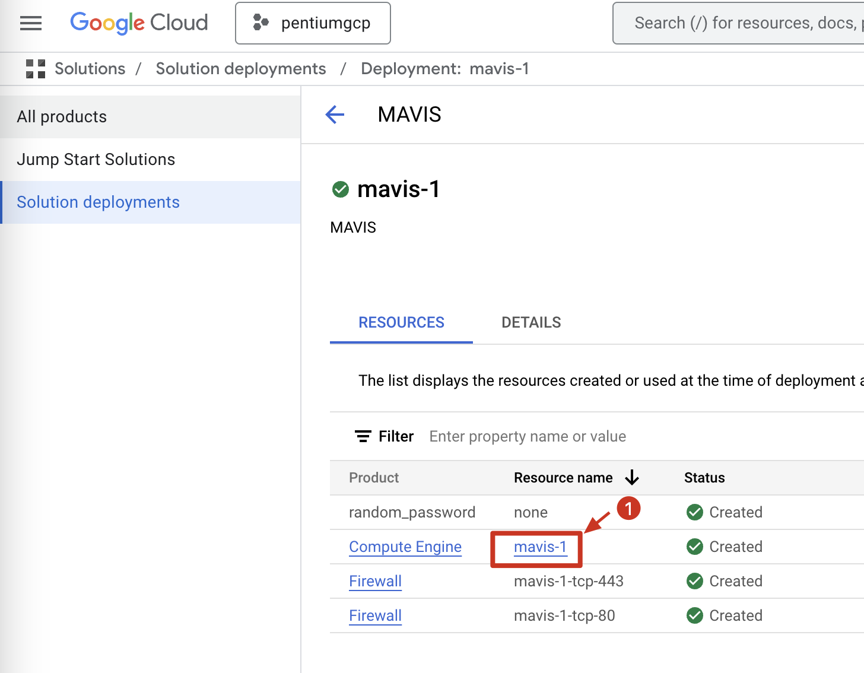Image resolution: width=864 pixels, height=673 pixels.
Task: Focus the Filter property name input
Action: coord(528,437)
